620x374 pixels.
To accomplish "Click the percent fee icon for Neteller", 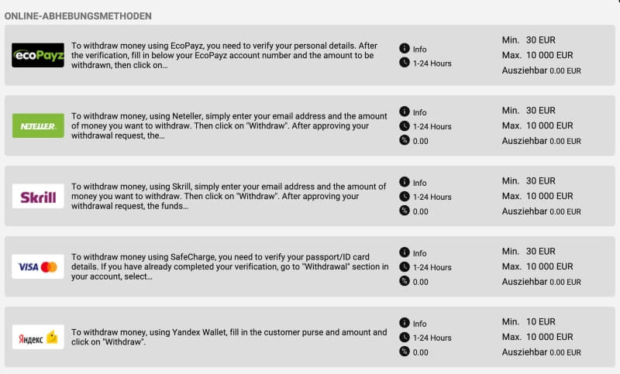I will click(x=404, y=140).
